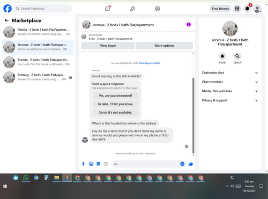Click message "Where is that located bro"

coord(124,123)
